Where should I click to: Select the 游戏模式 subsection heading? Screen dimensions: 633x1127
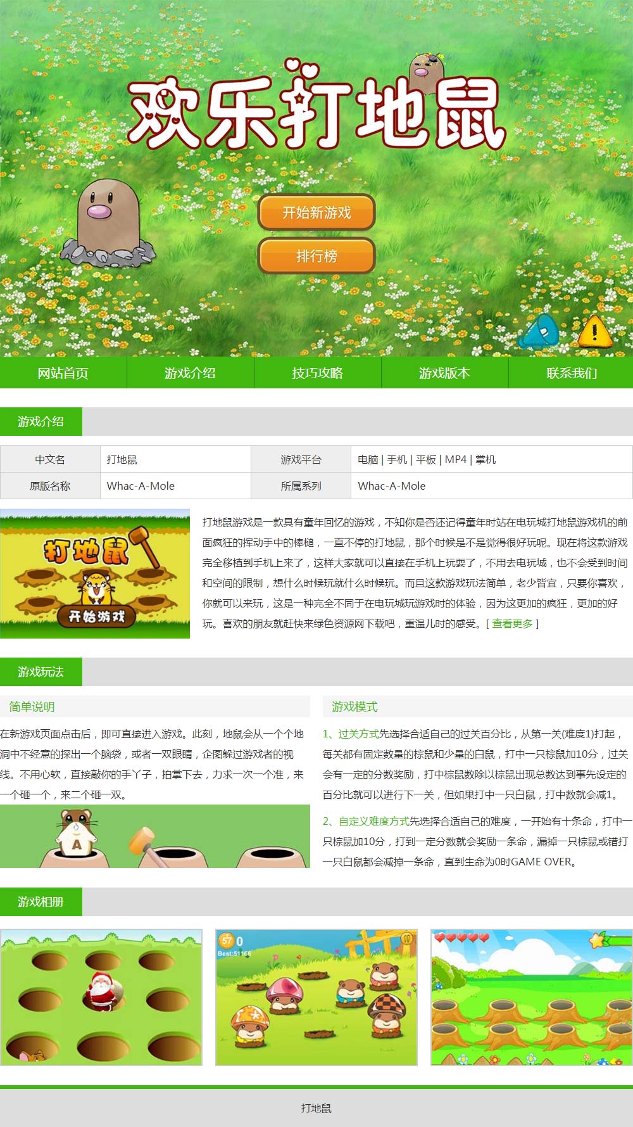click(x=354, y=706)
